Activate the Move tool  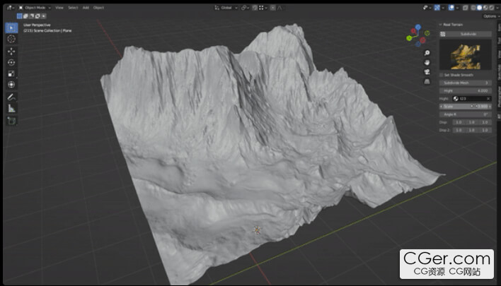(x=11, y=52)
